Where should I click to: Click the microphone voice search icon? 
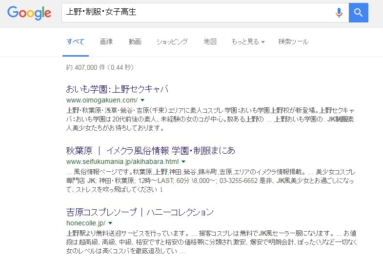339,13
